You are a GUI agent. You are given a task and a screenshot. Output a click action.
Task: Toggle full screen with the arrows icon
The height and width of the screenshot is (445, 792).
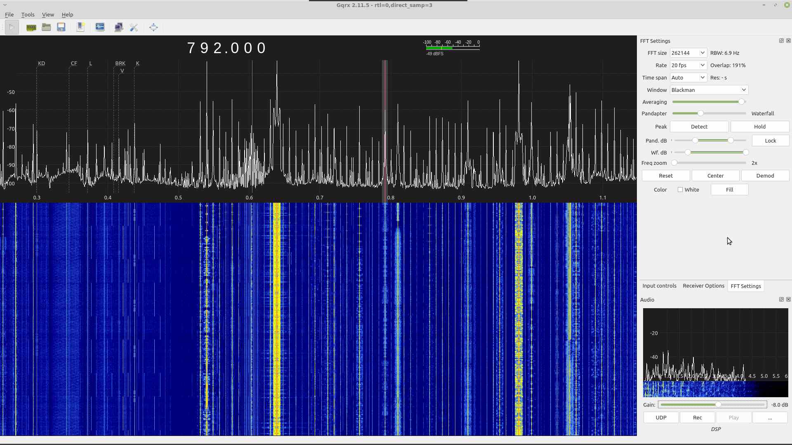point(153,28)
